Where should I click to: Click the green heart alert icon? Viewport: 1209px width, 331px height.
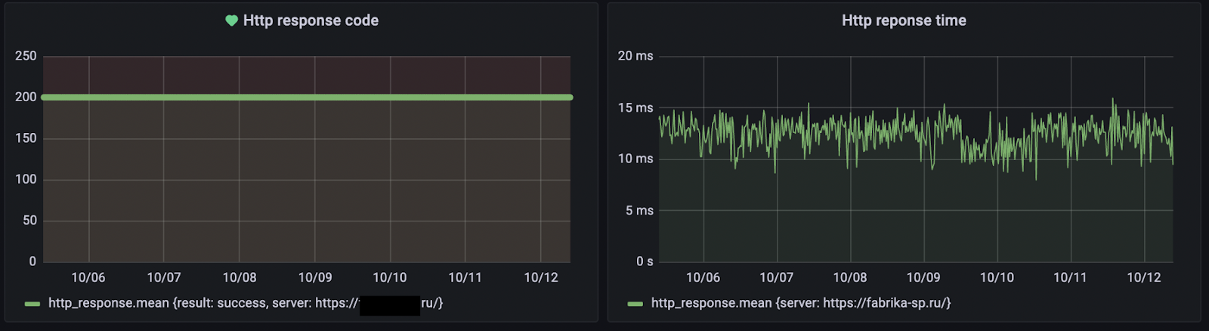232,20
